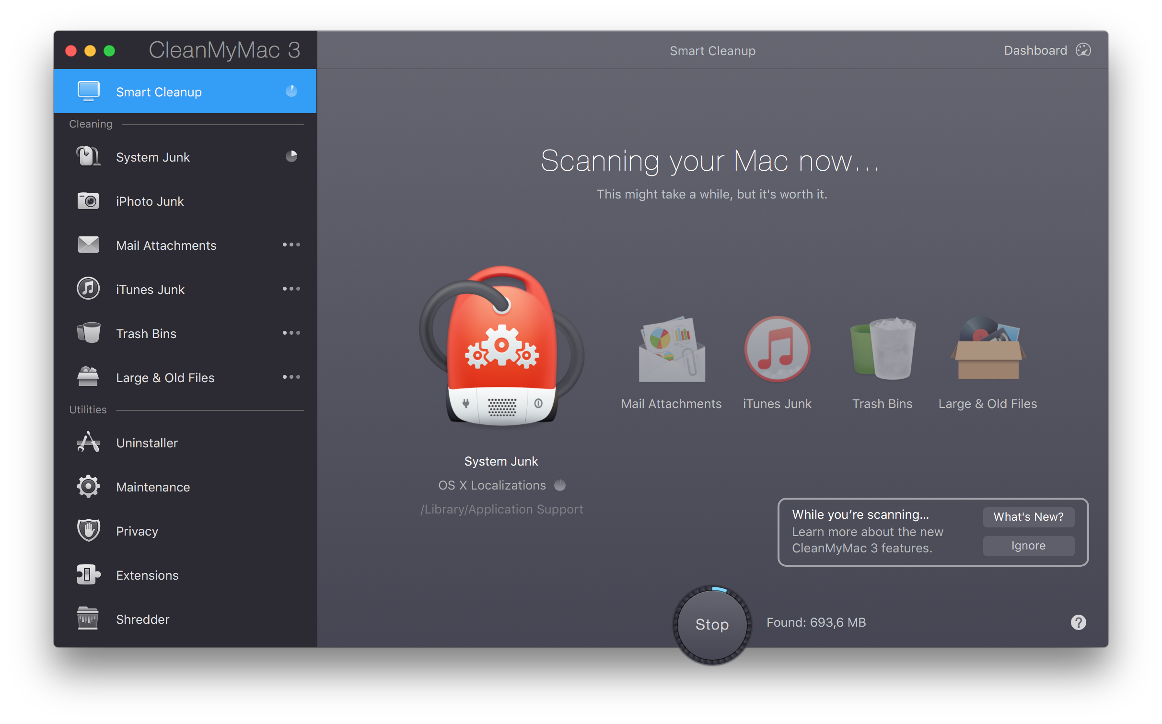Click the iTunes Junk music note icon in scan area

pyautogui.click(x=777, y=349)
